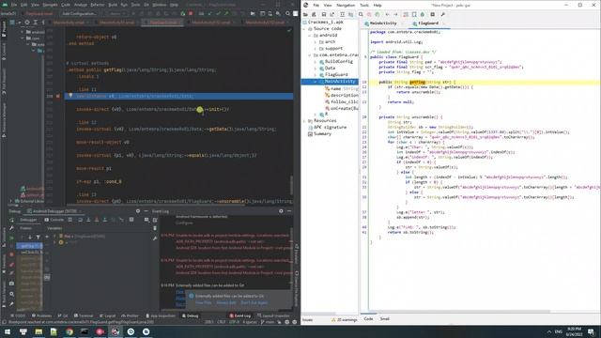
Task: Click smali editor vertical scrollbar
Action: (292, 186)
